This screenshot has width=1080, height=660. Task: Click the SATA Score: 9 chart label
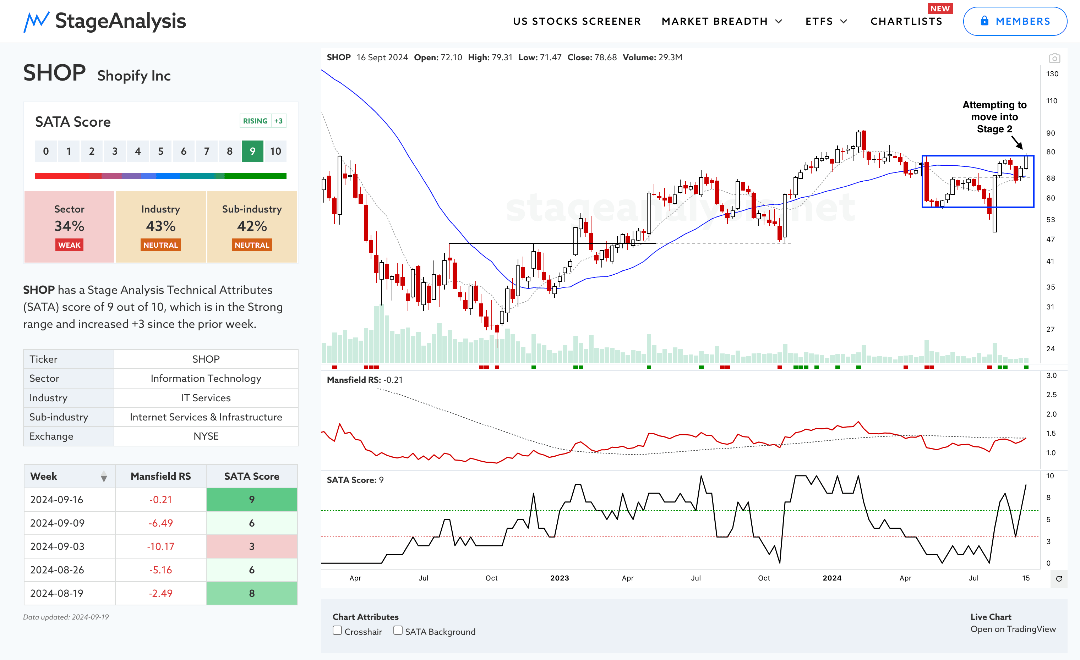[x=355, y=480]
